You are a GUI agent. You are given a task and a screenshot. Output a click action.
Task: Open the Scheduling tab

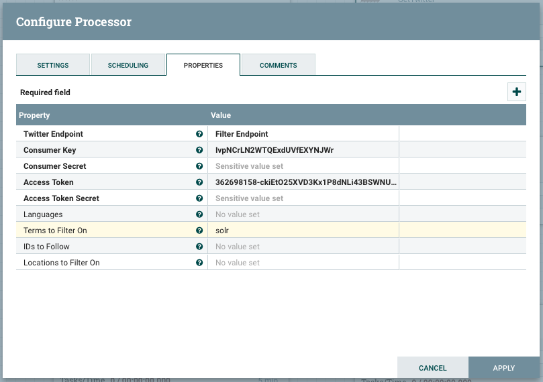tap(128, 65)
